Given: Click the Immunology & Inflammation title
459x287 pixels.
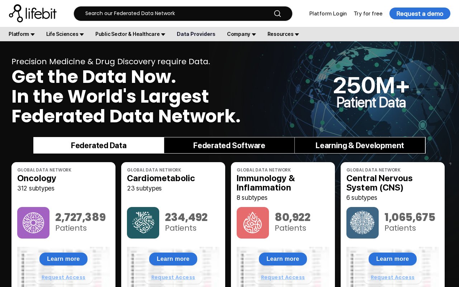Looking at the screenshot, I should [266, 183].
